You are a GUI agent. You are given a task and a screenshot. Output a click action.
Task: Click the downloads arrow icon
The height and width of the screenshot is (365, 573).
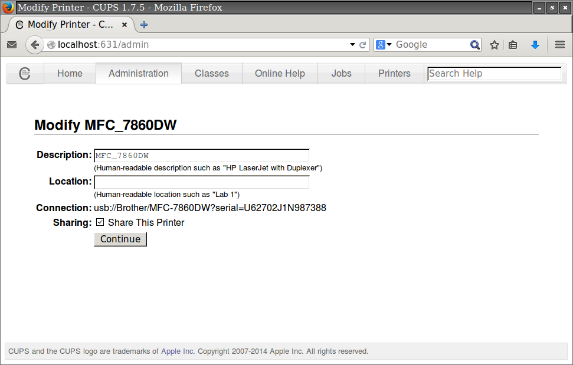tap(535, 44)
